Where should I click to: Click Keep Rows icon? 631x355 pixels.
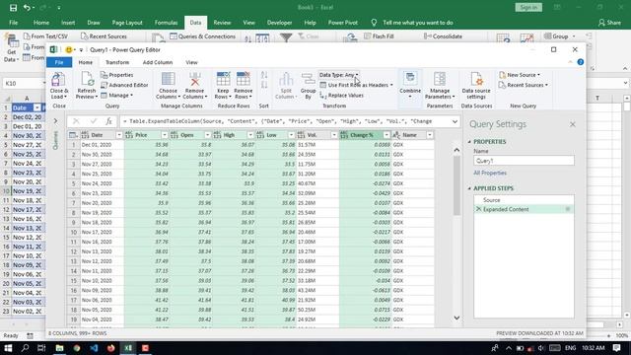pyautogui.click(x=223, y=79)
